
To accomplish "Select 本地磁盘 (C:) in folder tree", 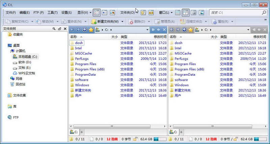I will (x=26, y=56).
